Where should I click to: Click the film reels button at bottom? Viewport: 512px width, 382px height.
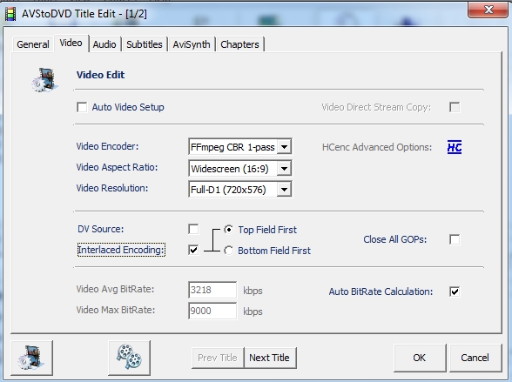click(x=129, y=358)
